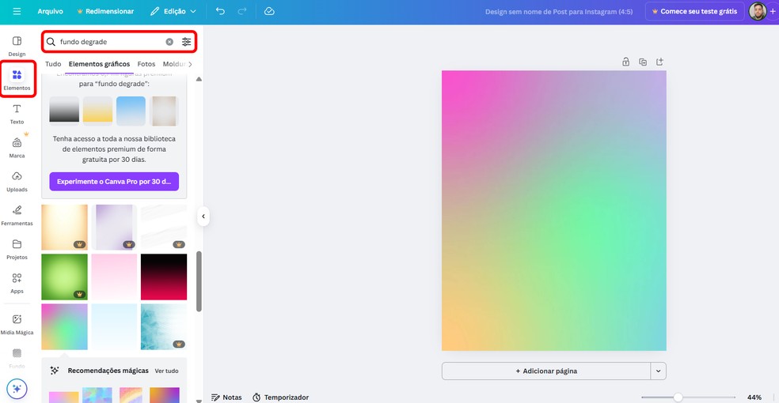The width and height of the screenshot is (779, 403).
Task: Add the lavender gradient element
Action: [114, 227]
